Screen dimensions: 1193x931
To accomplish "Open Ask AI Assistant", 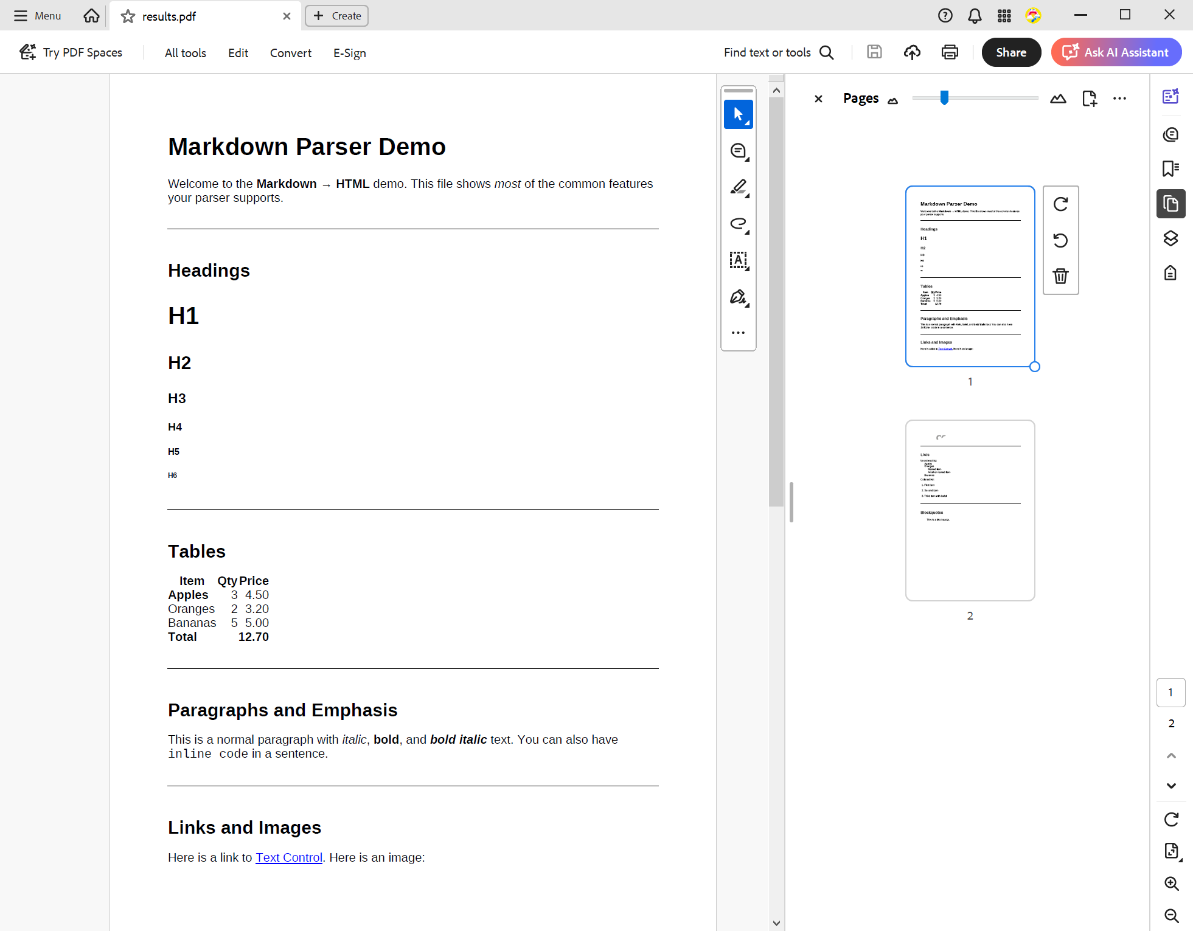I will coord(1116,52).
